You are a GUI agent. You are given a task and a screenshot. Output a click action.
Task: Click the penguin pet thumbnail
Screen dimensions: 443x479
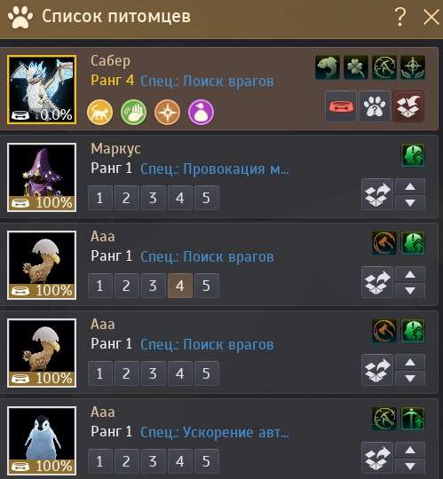click(x=42, y=441)
